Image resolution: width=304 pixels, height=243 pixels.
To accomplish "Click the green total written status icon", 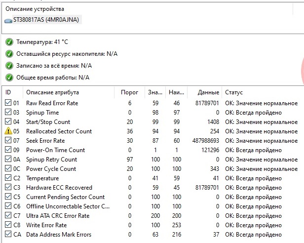I will click(9, 66).
